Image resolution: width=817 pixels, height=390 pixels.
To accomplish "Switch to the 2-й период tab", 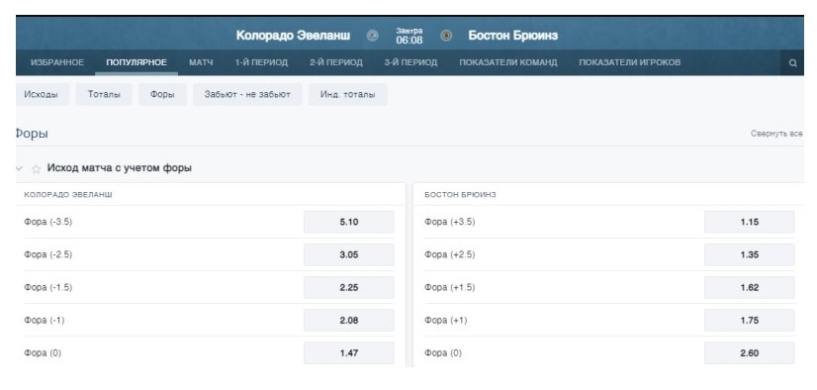I will [x=336, y=62].
